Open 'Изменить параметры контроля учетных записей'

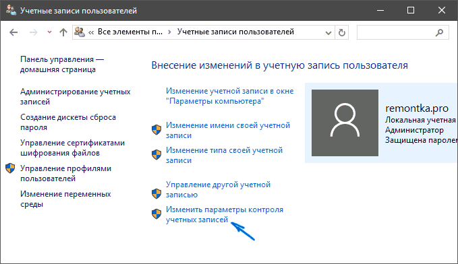(x=225, y=214)
